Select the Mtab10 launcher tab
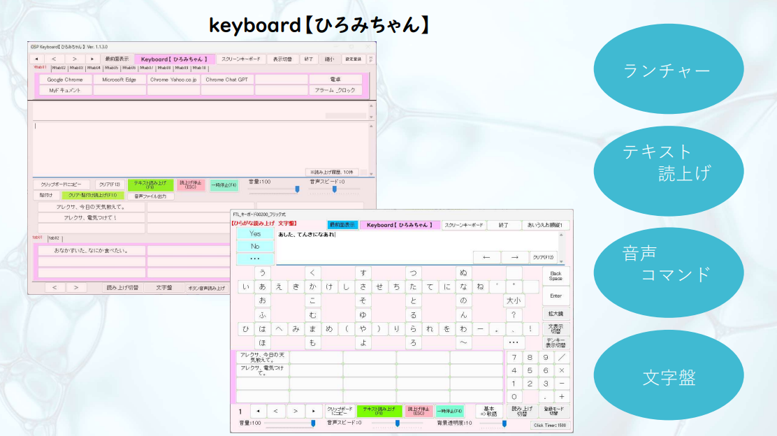 coord(199,68)
